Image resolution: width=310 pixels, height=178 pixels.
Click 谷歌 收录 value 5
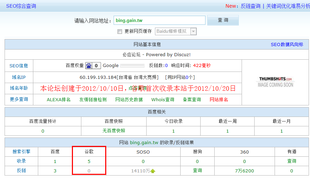pyautogui.click(x=89, y=162)
